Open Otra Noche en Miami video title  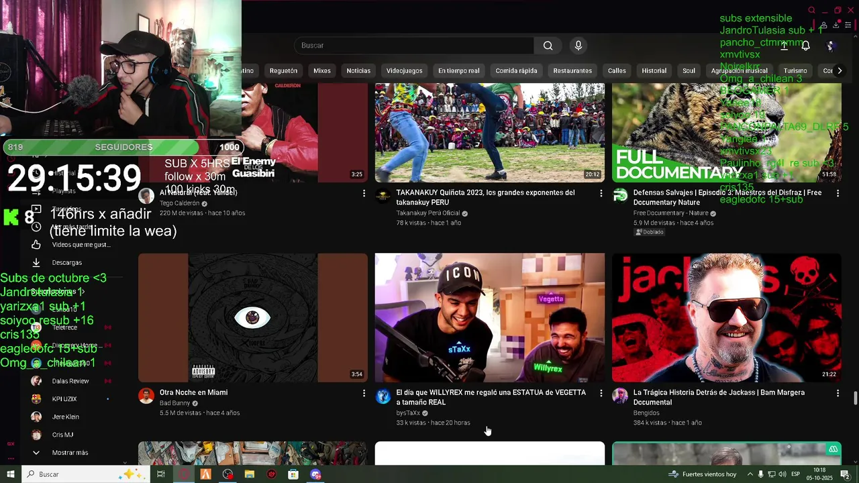click(193, 392)
